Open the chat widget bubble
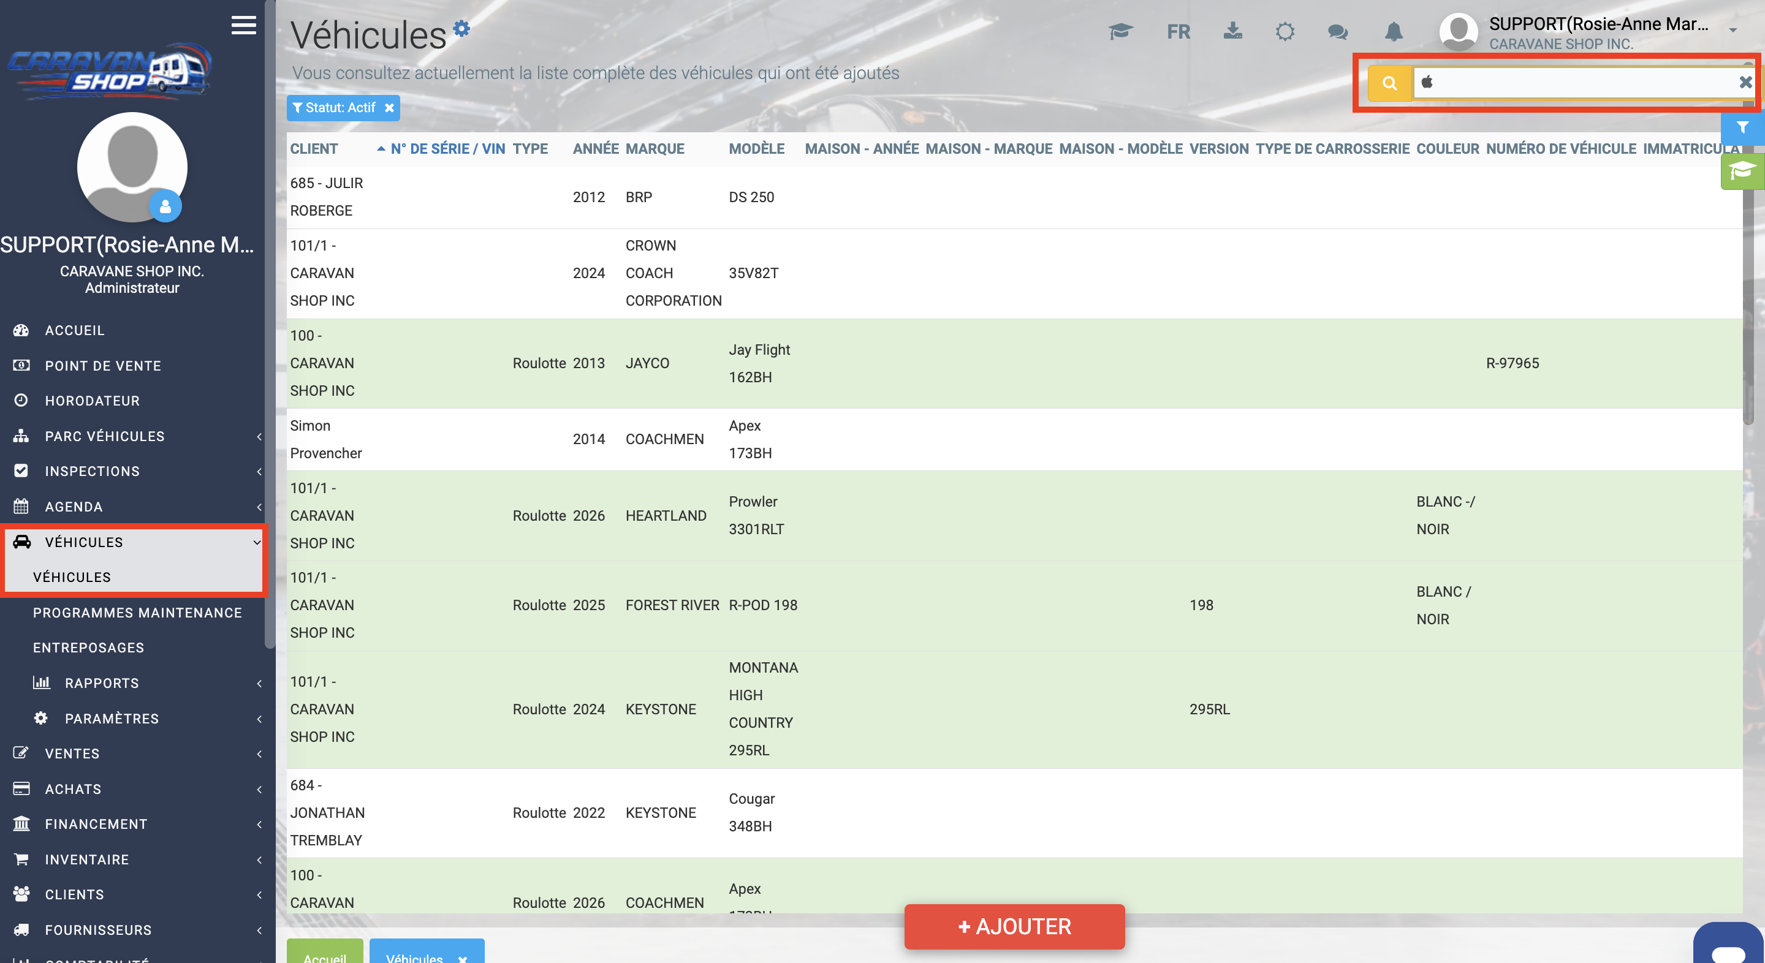The height and width of the screenshot is (963, 1765). [1728, 944]
